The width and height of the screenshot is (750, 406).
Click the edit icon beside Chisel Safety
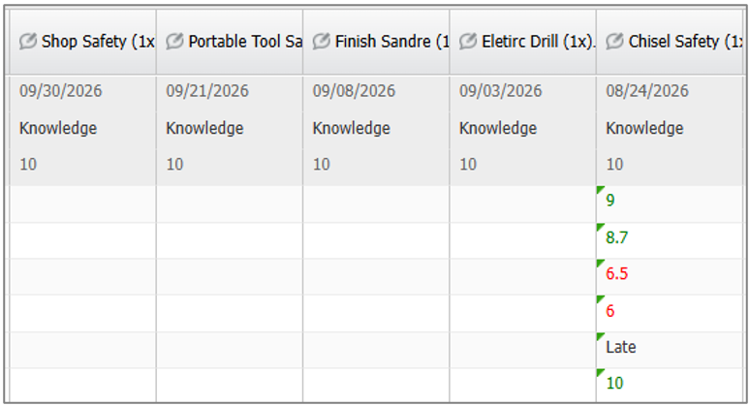click(x=615, y=41)
